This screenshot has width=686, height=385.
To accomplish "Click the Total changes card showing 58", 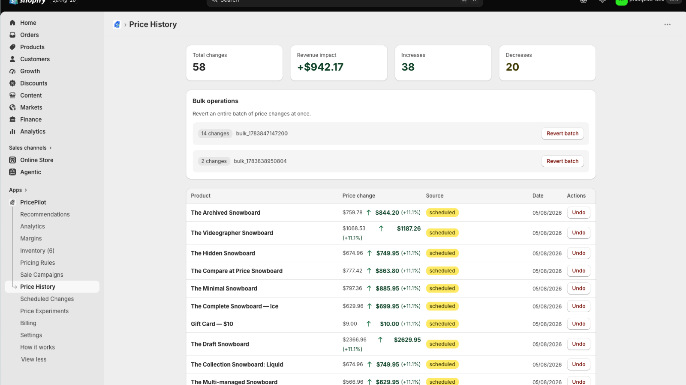I will click(x=235, y=63).
